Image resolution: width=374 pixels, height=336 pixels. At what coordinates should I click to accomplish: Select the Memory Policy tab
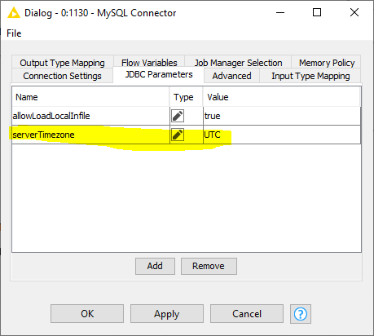point(327,63)
